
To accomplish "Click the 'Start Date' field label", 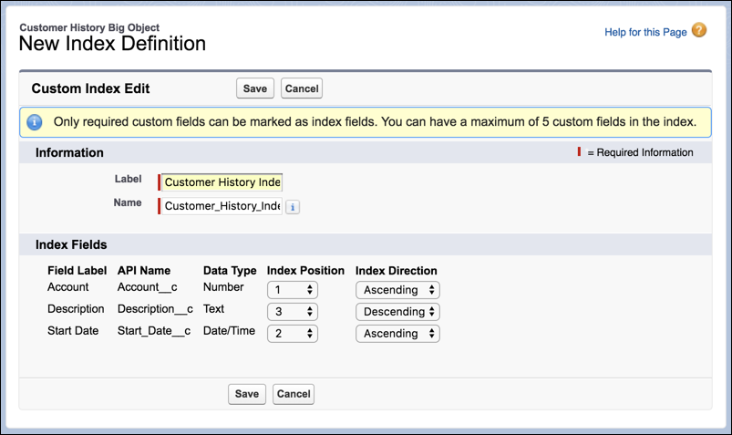I will point(73,331).
